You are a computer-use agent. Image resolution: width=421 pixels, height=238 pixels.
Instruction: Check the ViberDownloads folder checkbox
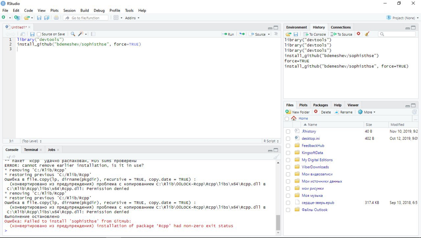coord(288,167)
